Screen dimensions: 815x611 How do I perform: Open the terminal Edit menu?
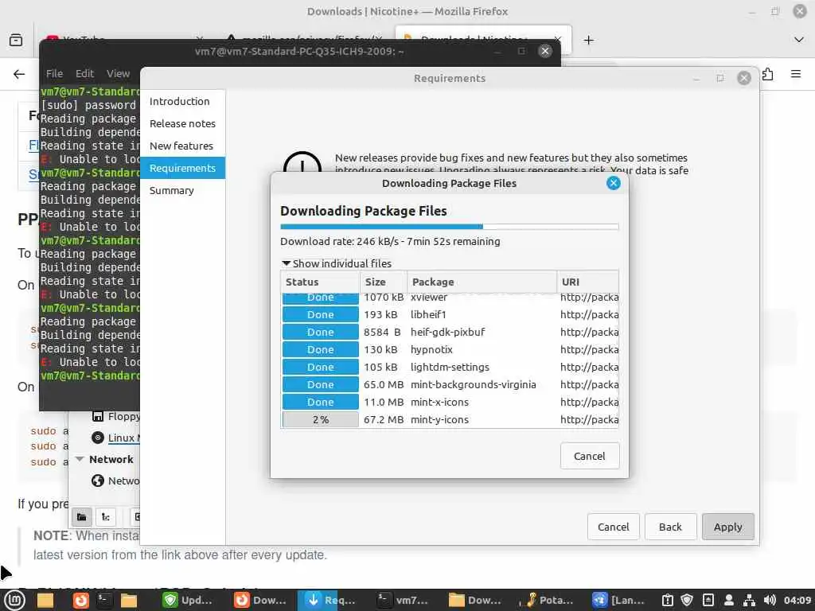84,73
